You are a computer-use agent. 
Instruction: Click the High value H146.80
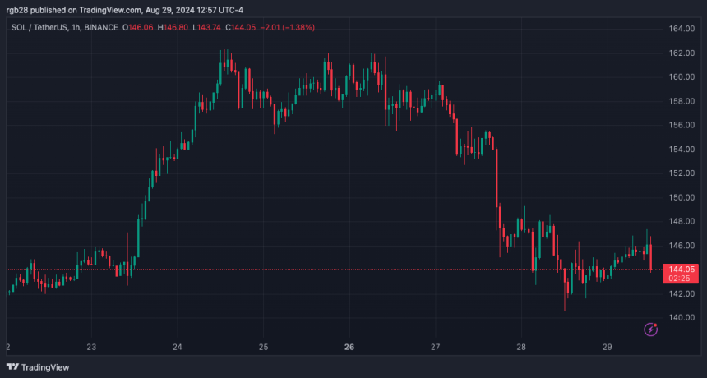tap(173, 27)
